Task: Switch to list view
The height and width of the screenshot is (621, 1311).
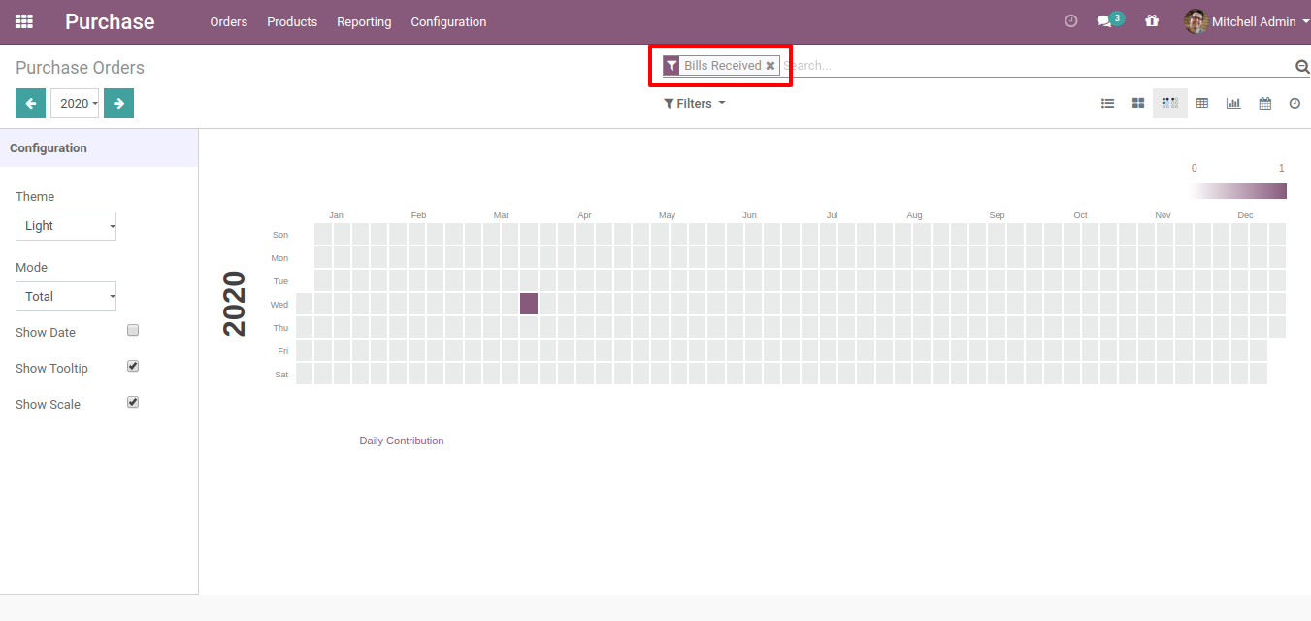Action: point(1107,103)
